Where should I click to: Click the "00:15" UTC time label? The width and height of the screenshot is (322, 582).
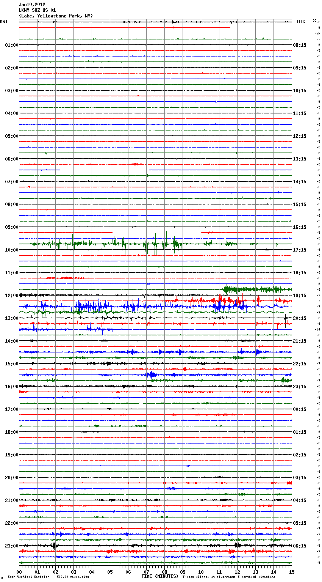[x=300, y=409]
